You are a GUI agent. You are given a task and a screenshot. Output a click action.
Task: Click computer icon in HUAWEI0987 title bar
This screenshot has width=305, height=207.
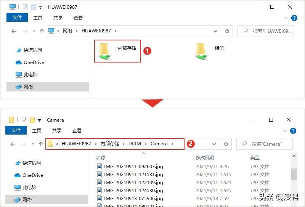pos(13,7)
